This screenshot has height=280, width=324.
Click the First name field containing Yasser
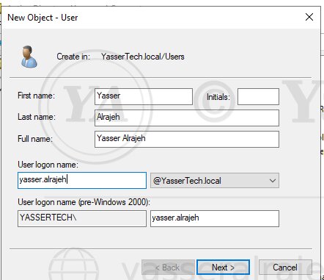144,96
